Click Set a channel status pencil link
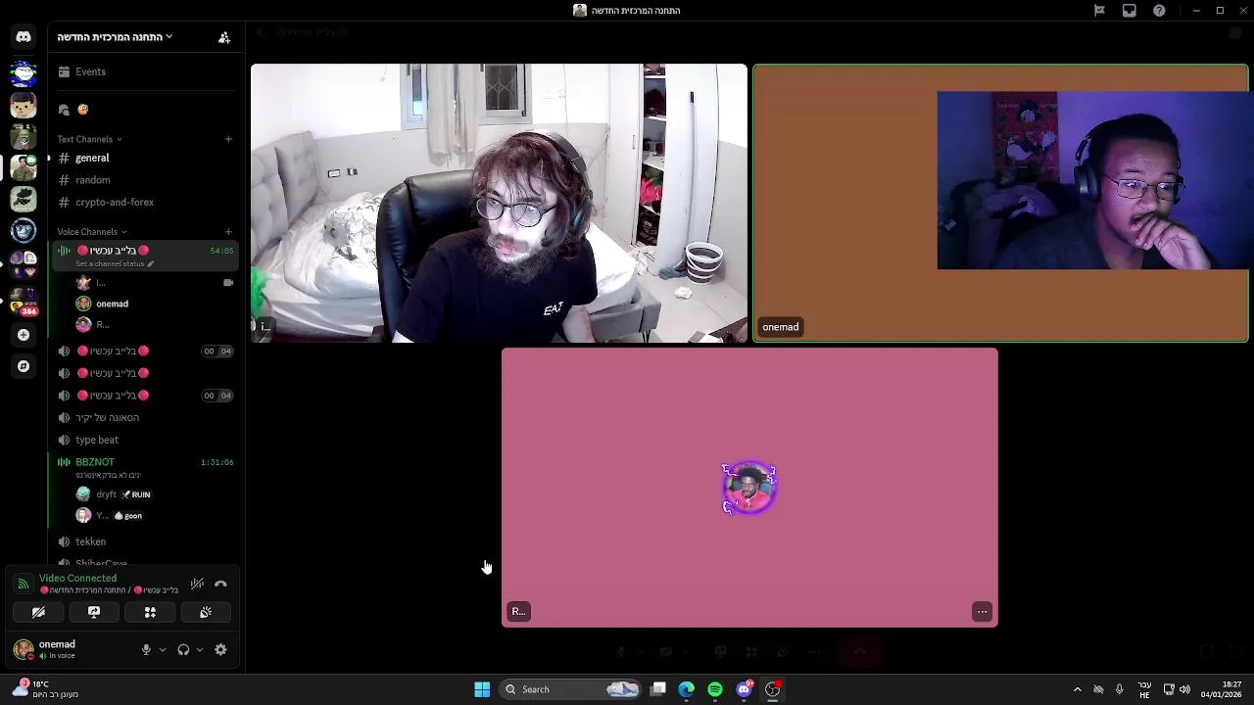Image resolution: width=1254 pixels, height=705 pixels. click(115, 263)
